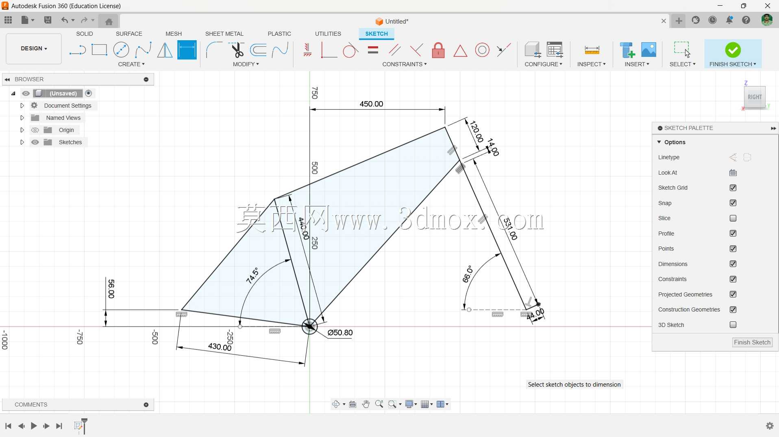Apply the Perpendicular constraint

(x=416, y=50)
